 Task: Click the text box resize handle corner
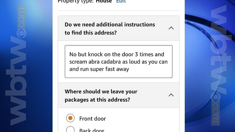click(171, 77)
